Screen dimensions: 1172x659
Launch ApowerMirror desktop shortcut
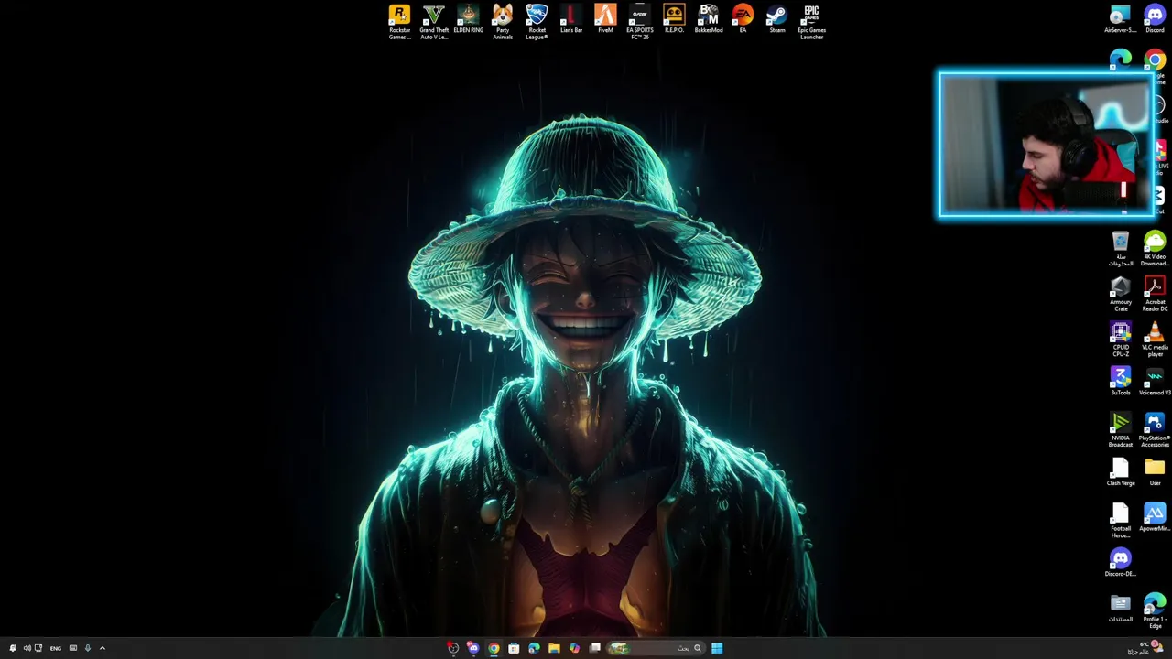1155,518
